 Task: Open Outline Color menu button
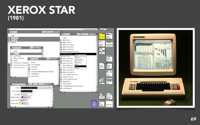22,103
